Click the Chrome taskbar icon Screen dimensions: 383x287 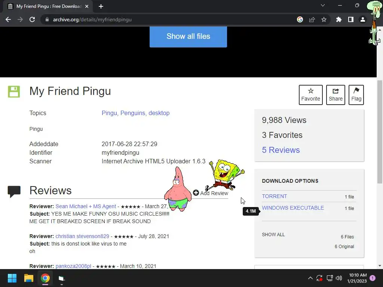45,278
